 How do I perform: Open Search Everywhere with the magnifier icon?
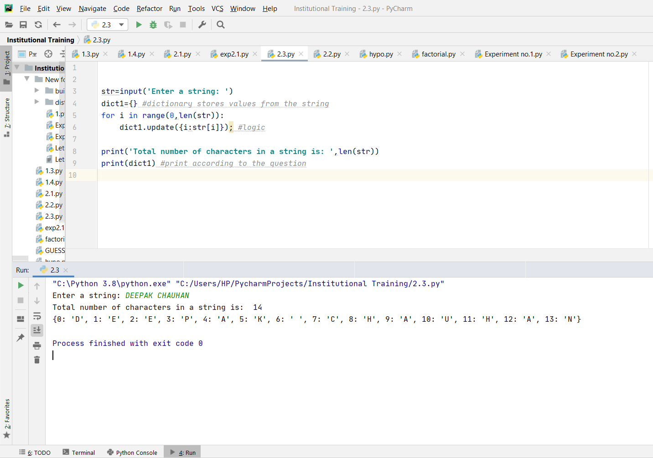pos(220,25)
